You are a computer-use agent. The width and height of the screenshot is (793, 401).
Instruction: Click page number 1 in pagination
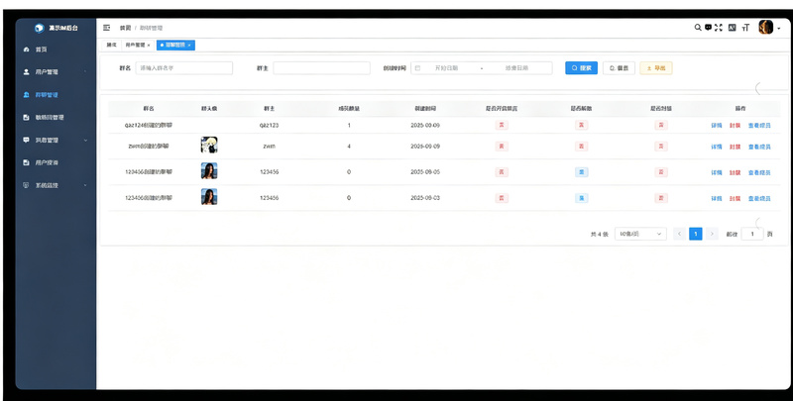(x=696, y=234)
